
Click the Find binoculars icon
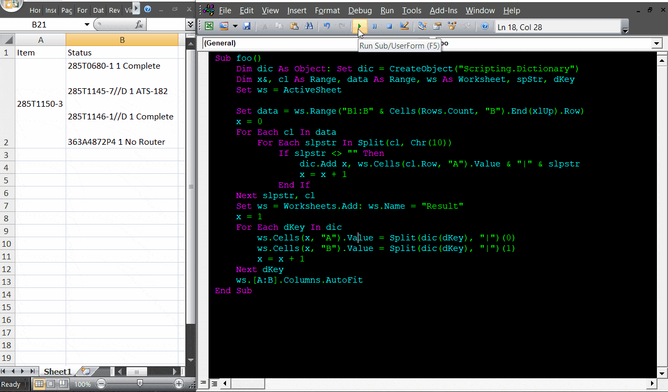point(309,26)
